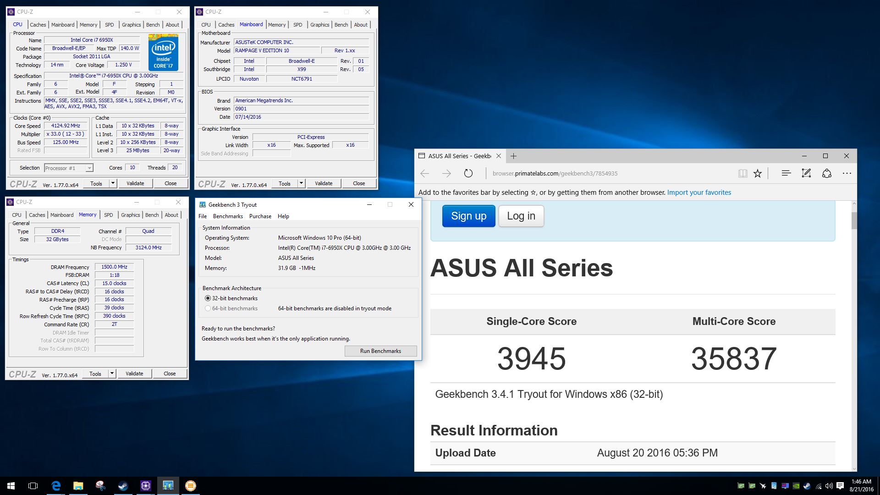Click the Share icon in Edge
The width and height of the screenshot is (880, 495).
[x=827, y=173]
